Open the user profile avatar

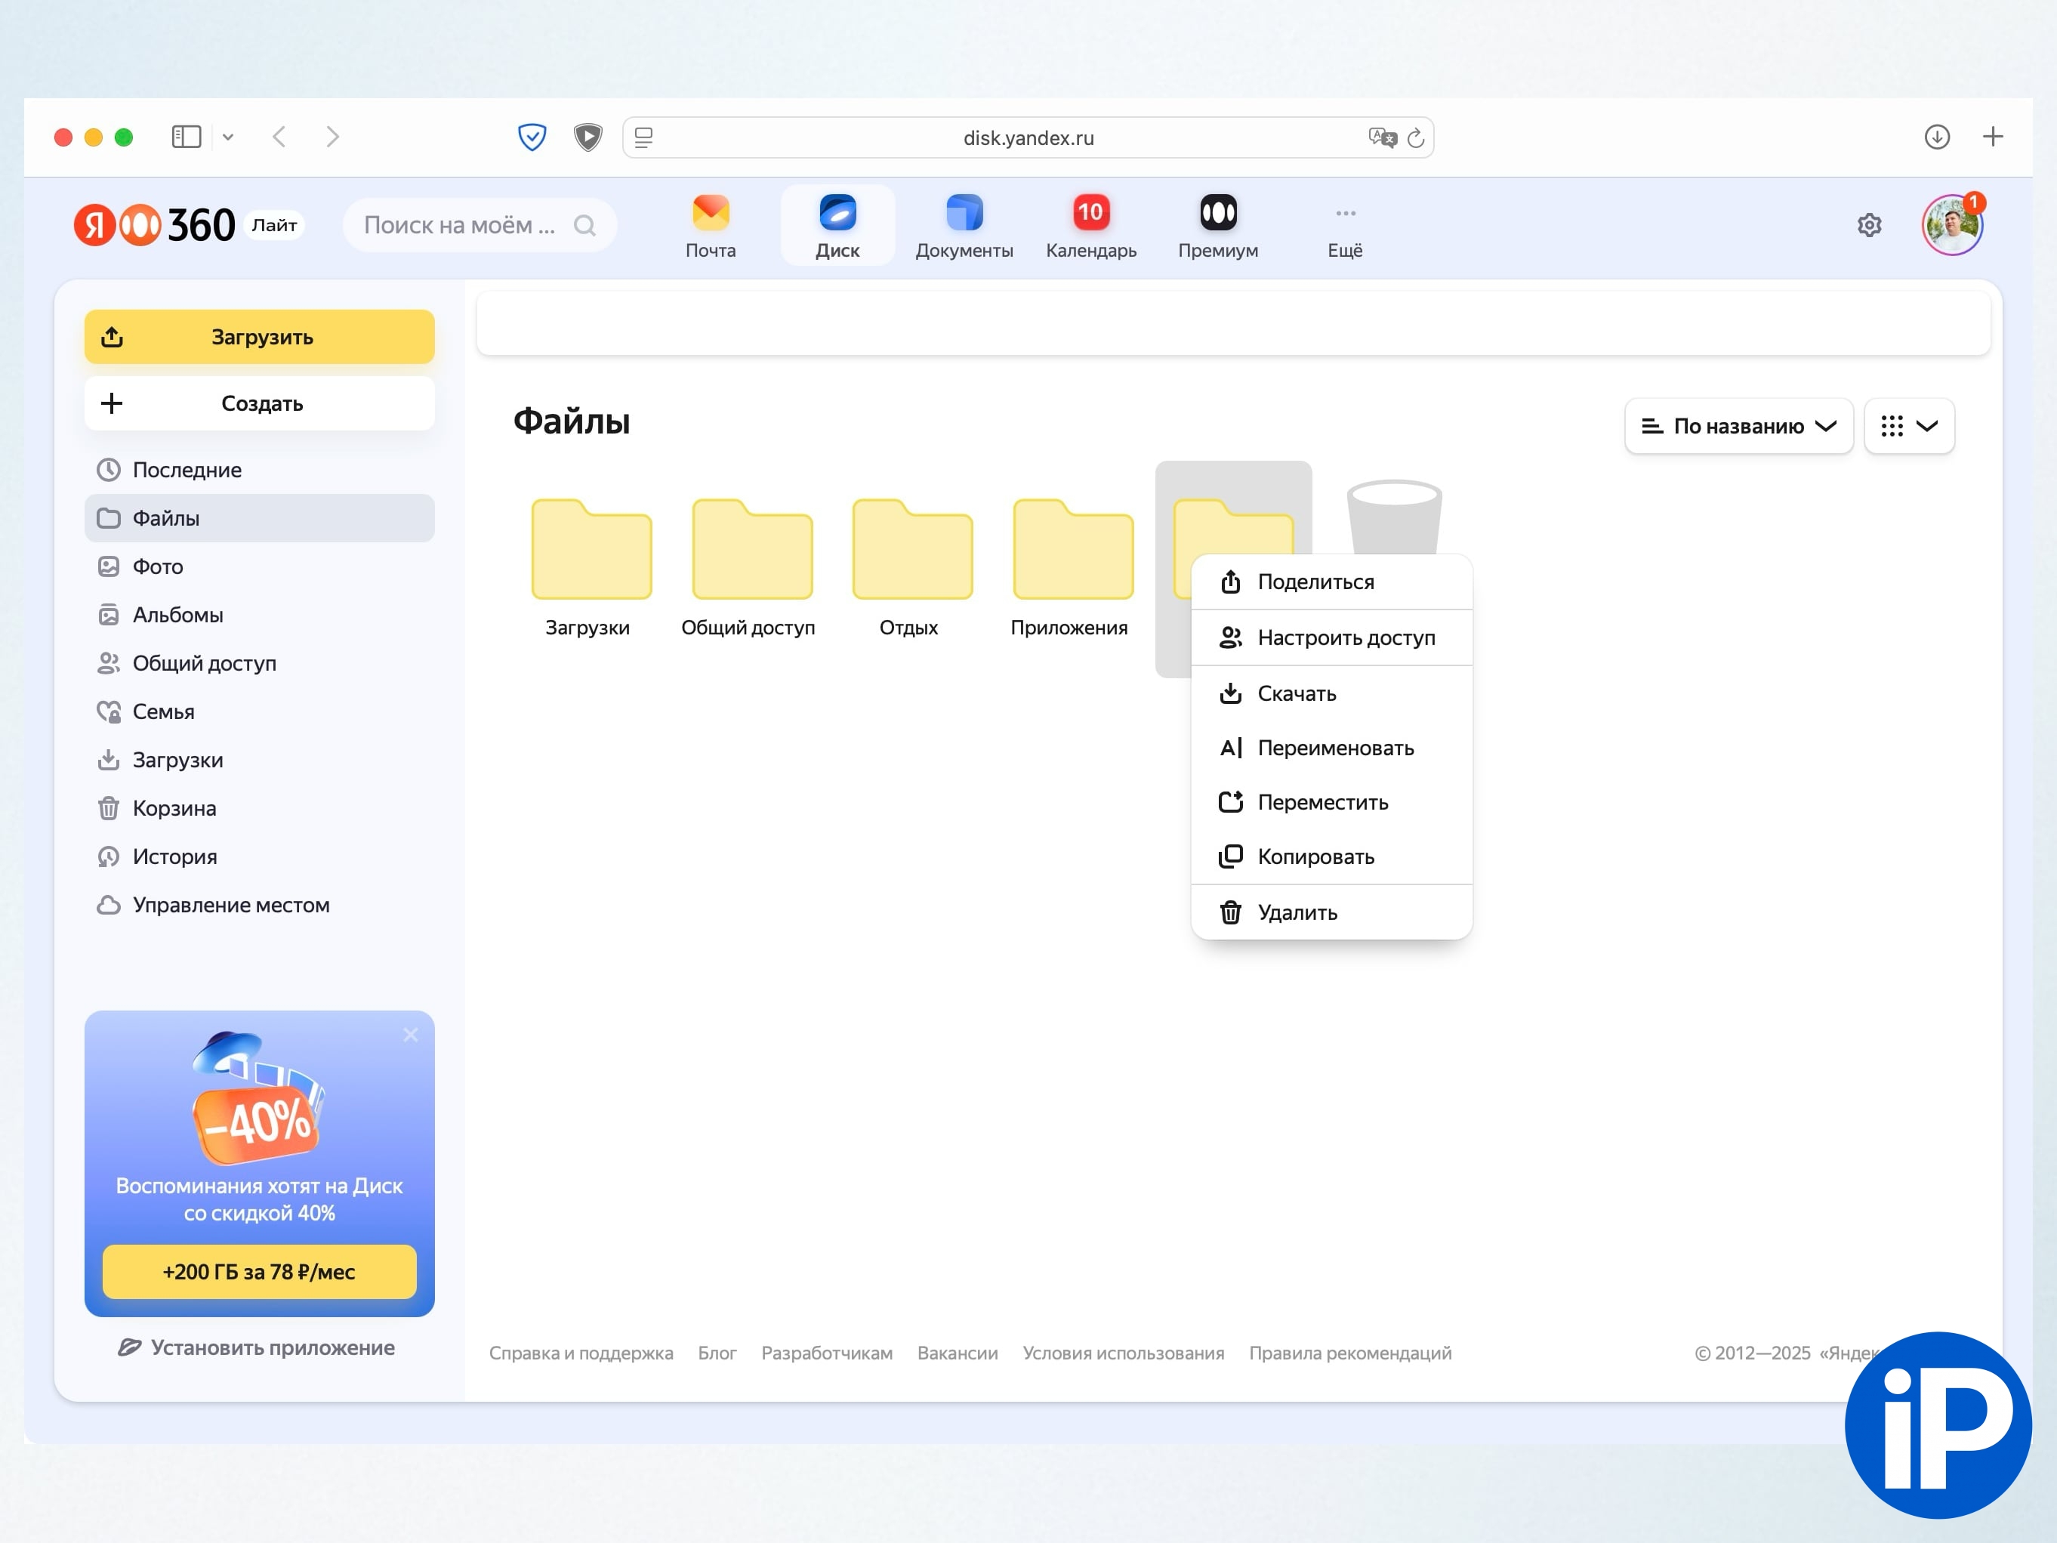point(1952,225)
